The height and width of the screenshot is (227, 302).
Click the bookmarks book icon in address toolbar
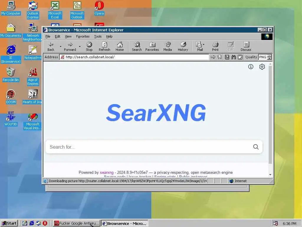[x=227, y=57]
